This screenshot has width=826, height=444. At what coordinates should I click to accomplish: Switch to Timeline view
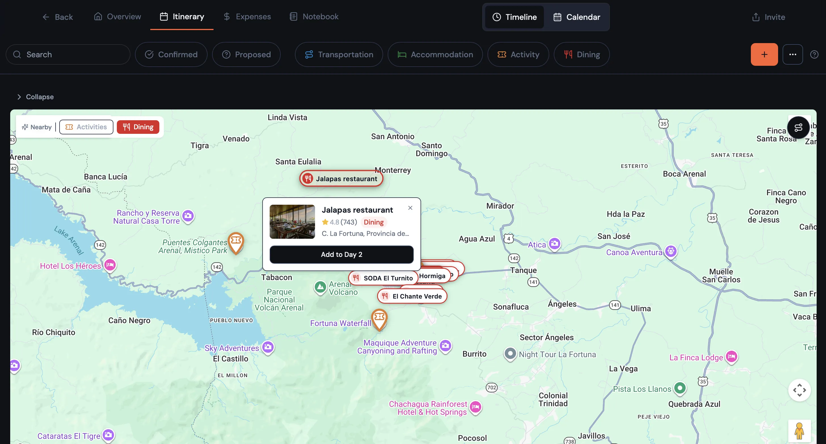click(514, 17)
